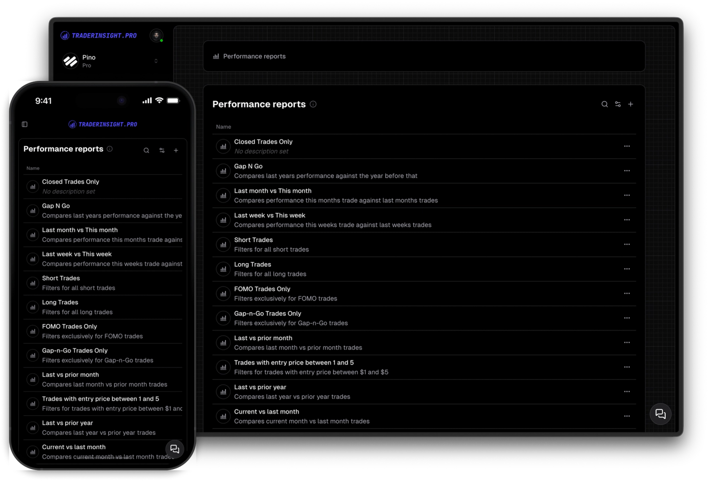
Task: Click chart icon of desktop Short Trades row
Action: coord(223,245)
